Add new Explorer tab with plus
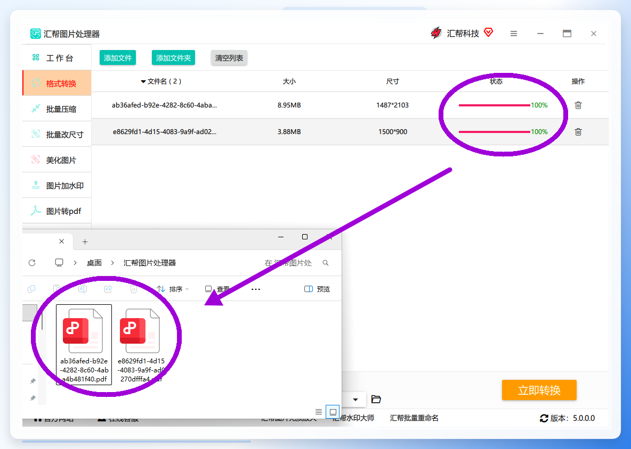 tap(85, 242)
